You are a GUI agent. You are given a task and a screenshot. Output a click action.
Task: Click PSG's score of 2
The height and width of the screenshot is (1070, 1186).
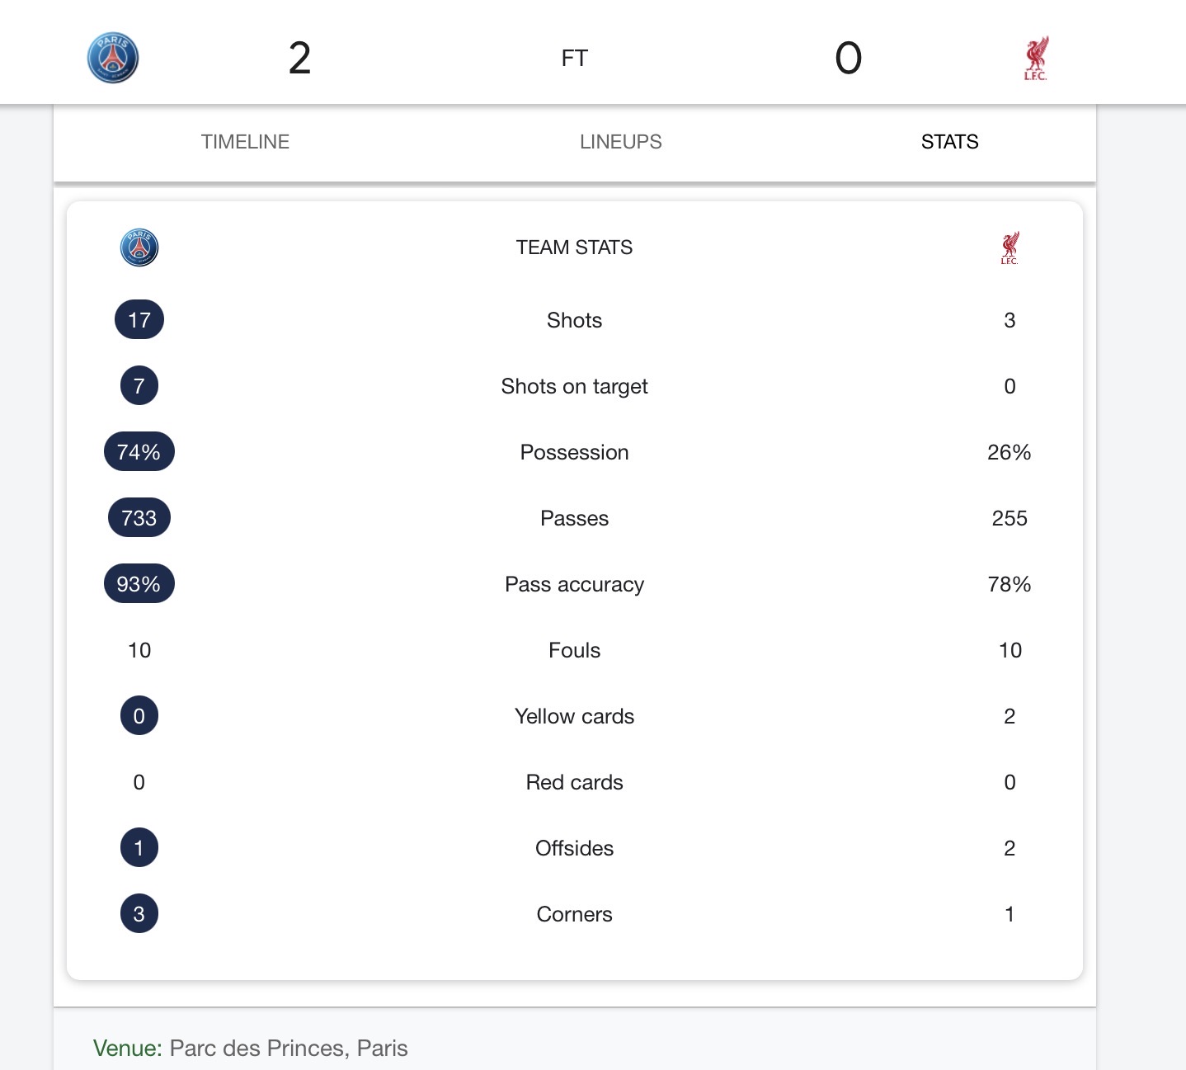tap(299, 59)
